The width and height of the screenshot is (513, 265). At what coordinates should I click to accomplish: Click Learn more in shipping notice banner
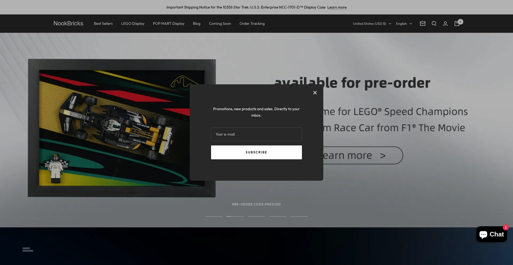337,7
